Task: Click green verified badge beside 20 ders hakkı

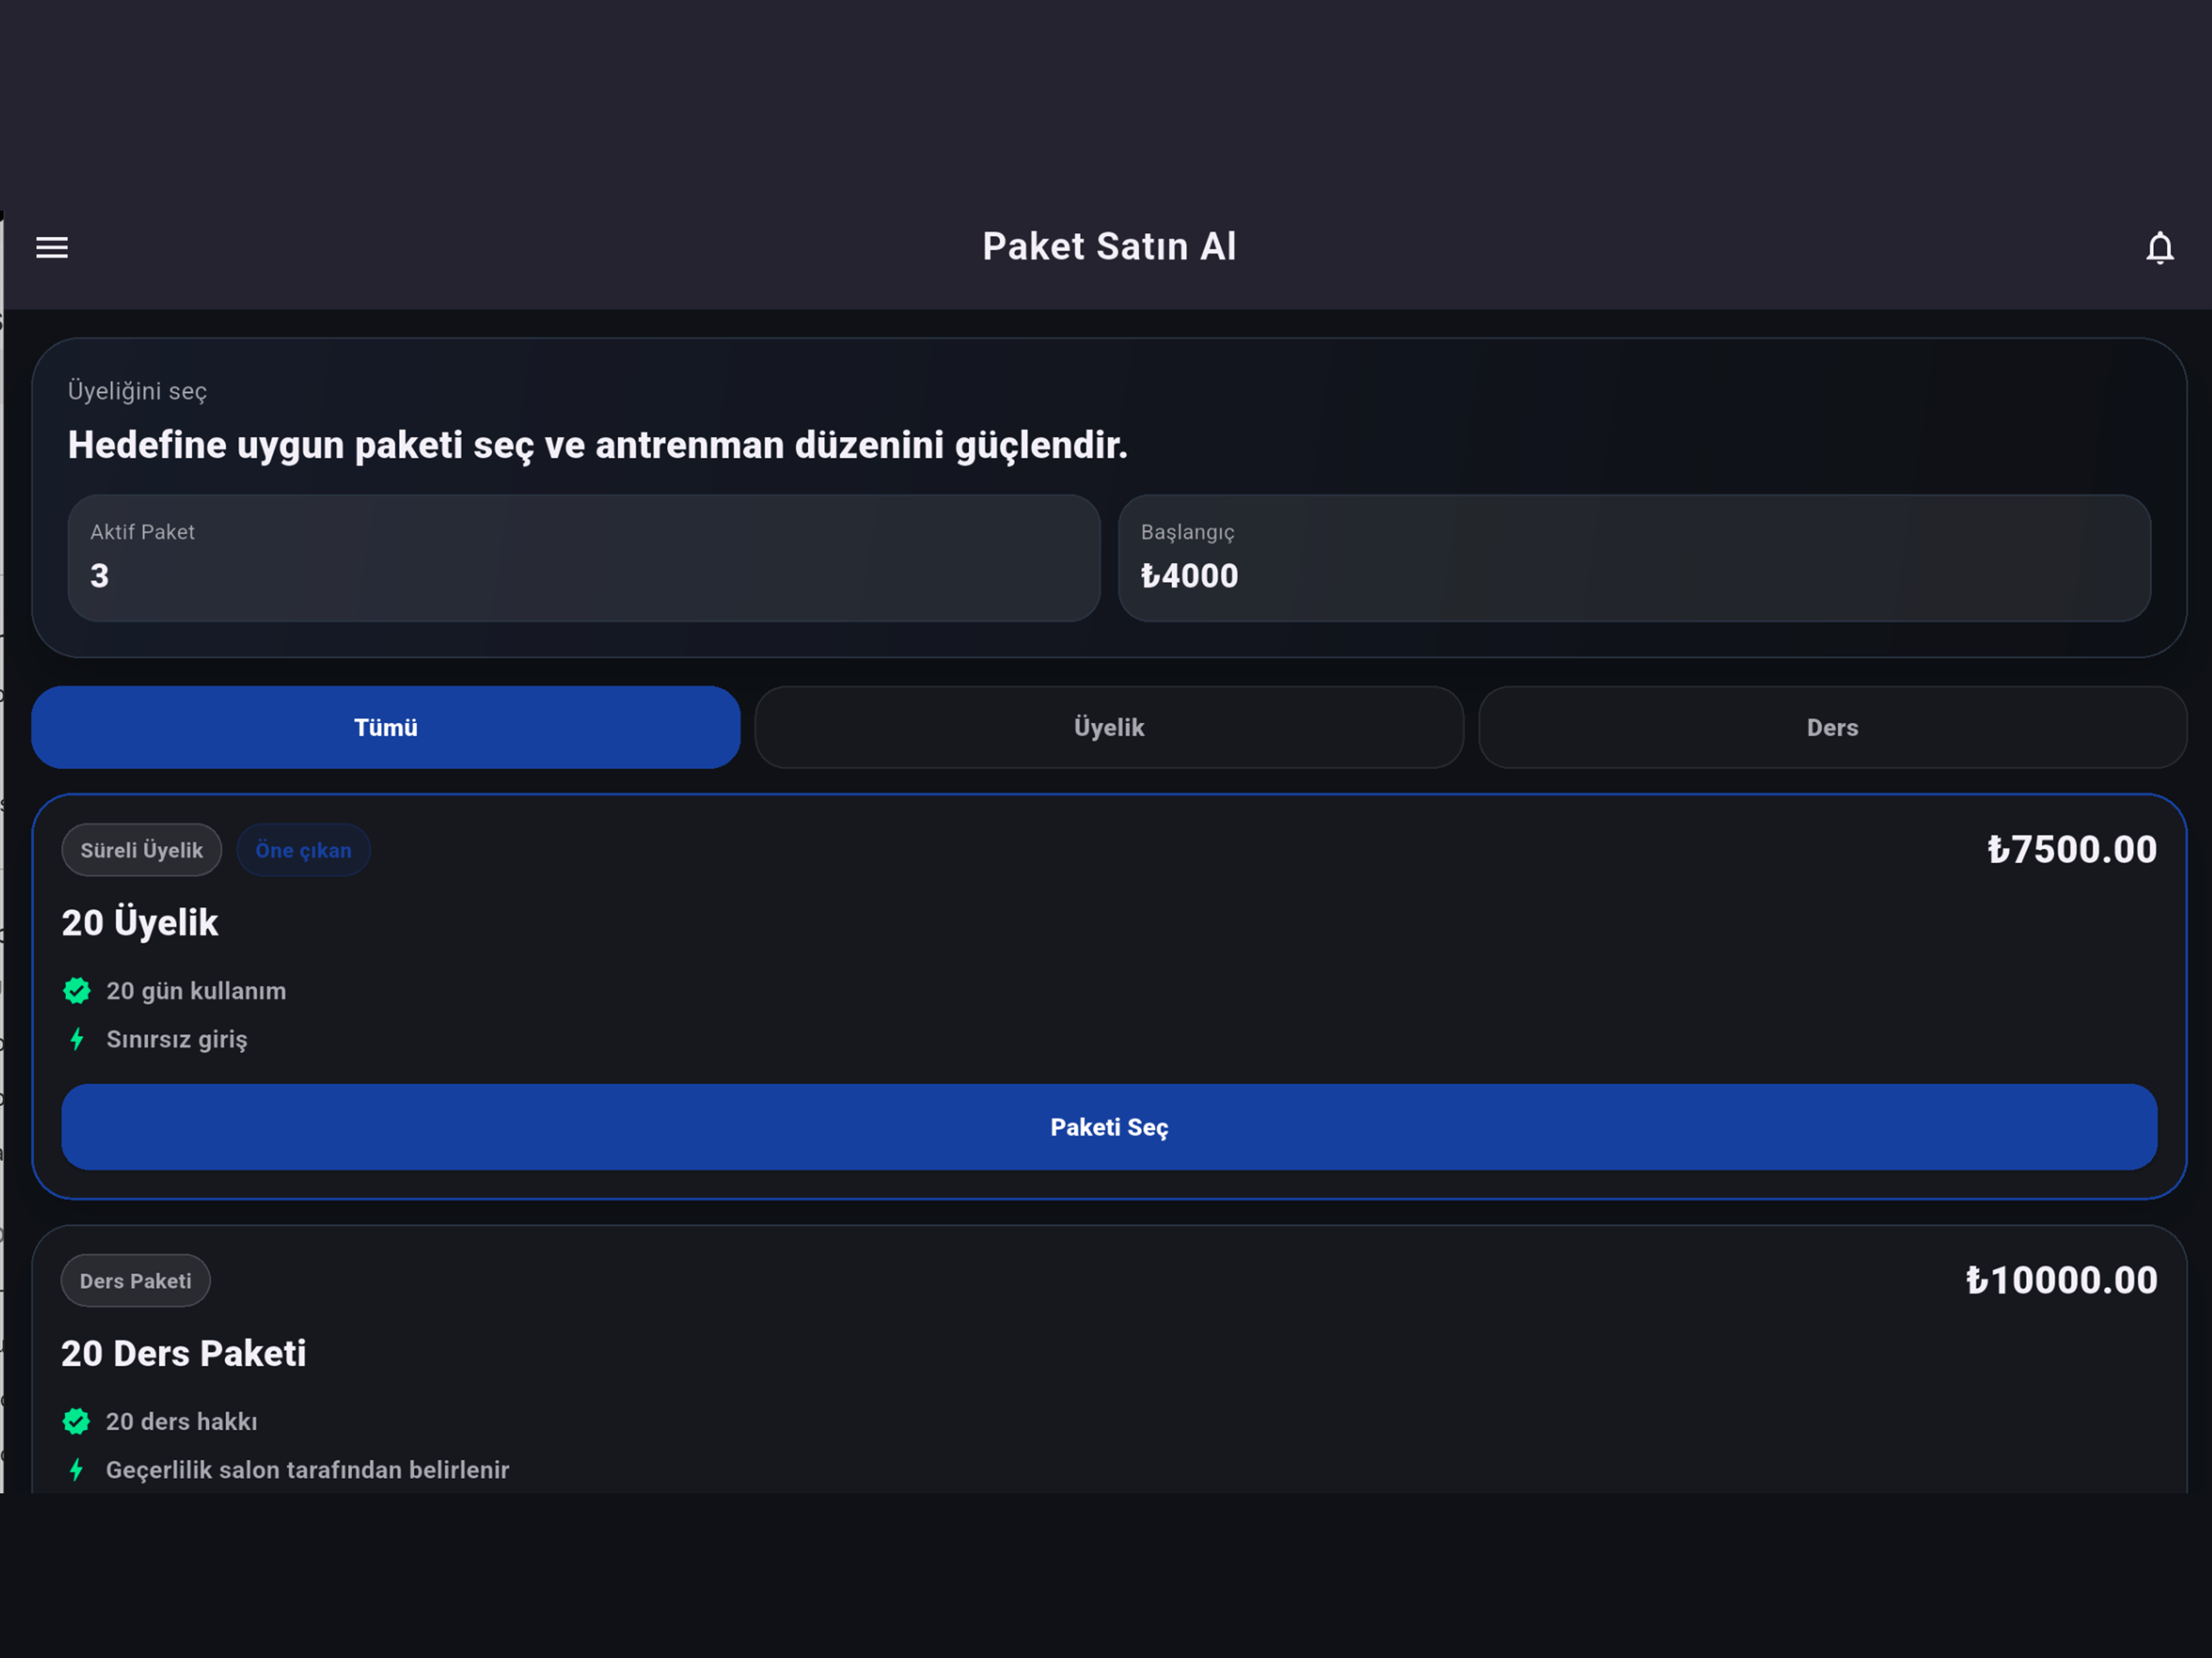Action: tap(76, 1421)
